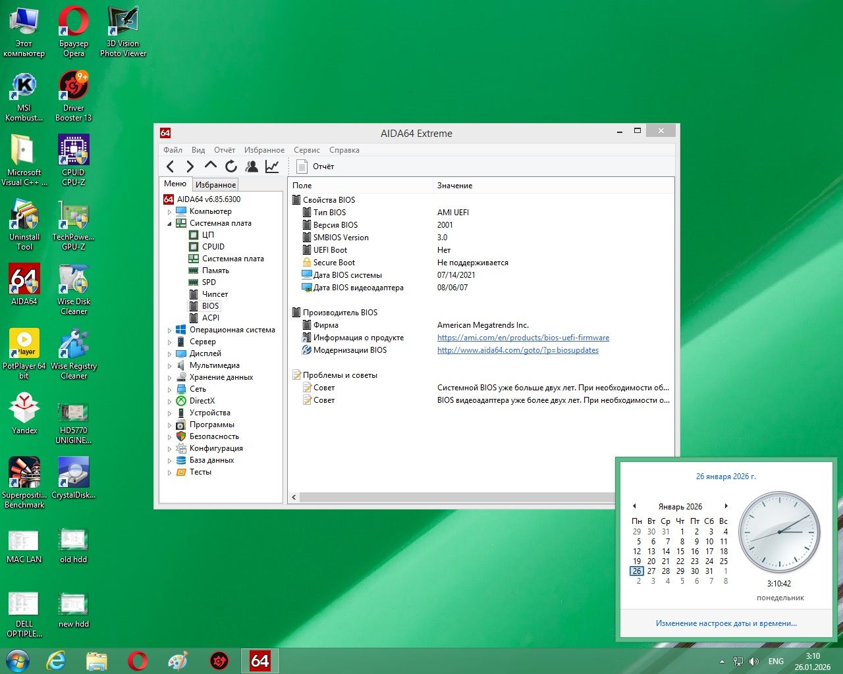The width and height of the screenshot is (843, 674).
Task: Click Изменение настроек даты и времени link
Action: (x=726, y=623)
